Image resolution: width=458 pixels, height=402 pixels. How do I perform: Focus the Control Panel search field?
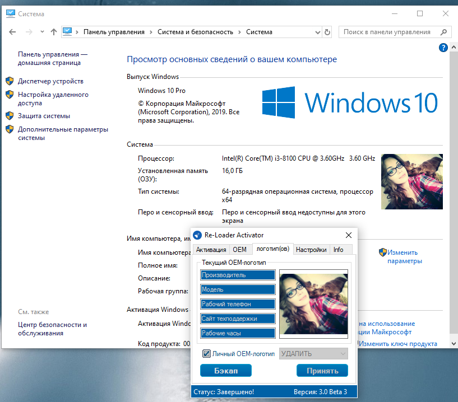pos(395,32)
